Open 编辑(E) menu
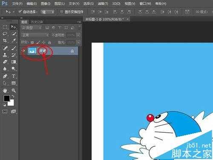 click(32, 3)
